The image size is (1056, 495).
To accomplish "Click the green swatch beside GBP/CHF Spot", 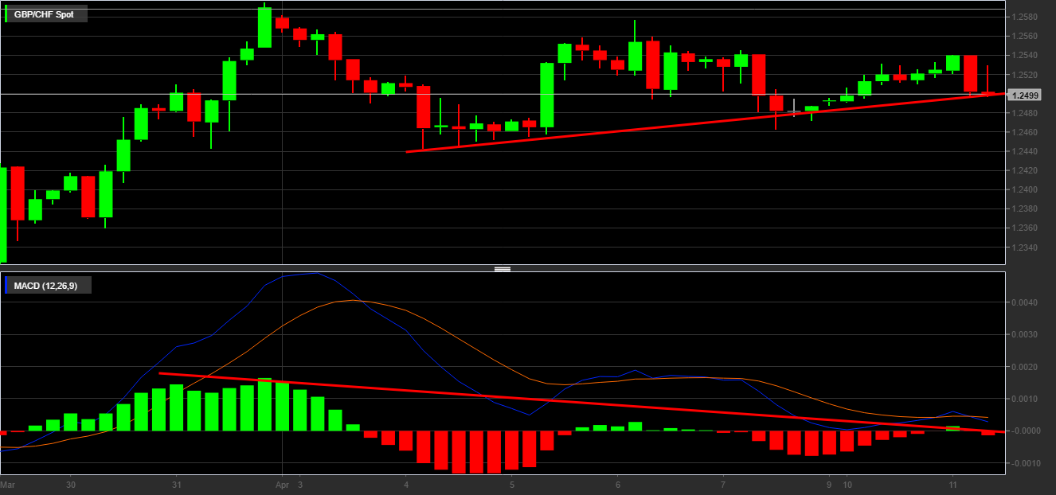I will point(7,14).
